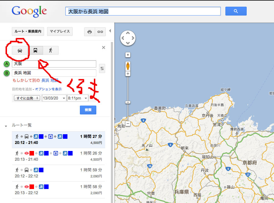
Task: Click the 鳥取 city label
Action: [121, 126]
